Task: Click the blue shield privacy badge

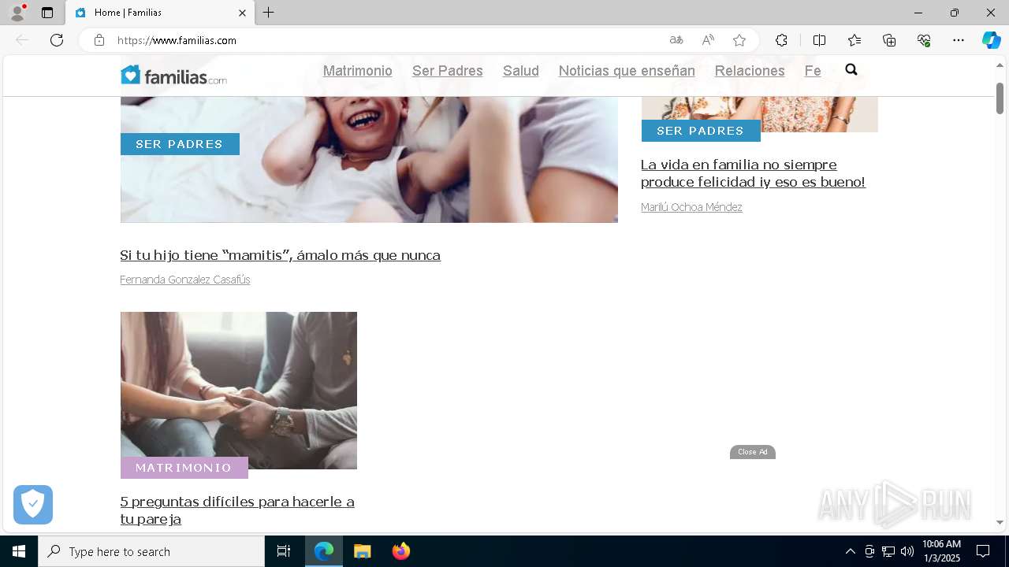Action: 33,505
